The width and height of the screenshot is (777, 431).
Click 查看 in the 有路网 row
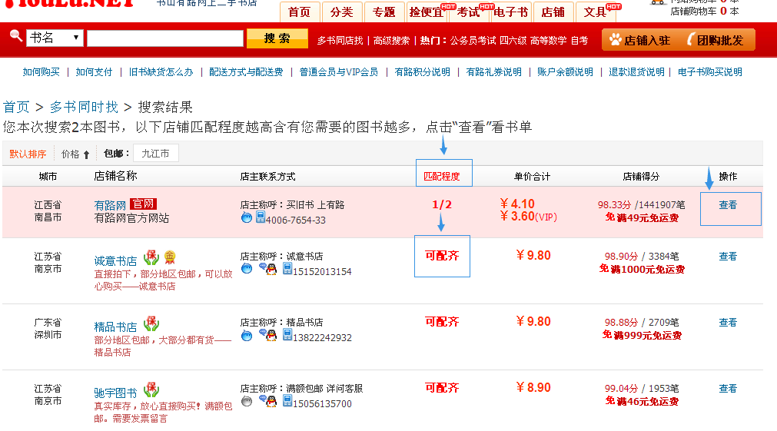pyautogui.click(x=728, y=204)
